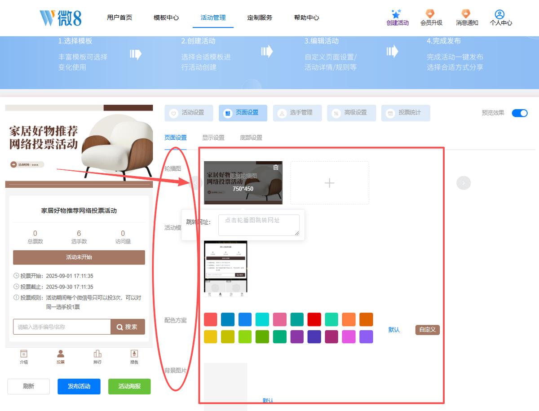Click the 请输入选手编号/名称 search field
This screenshot has width=539, height=411.
(62, 327)
